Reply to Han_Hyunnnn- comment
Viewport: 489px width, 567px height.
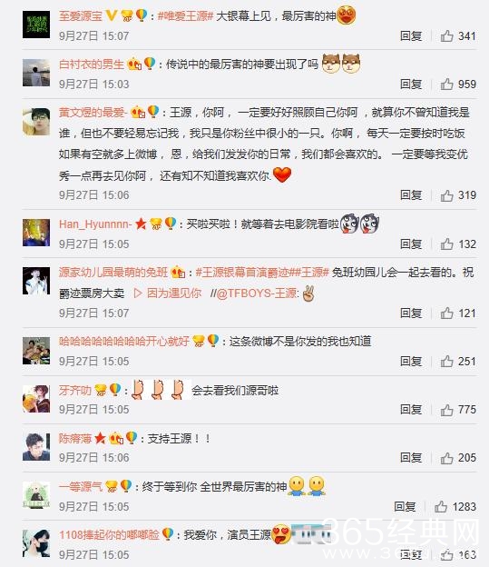tap(411, 244)
